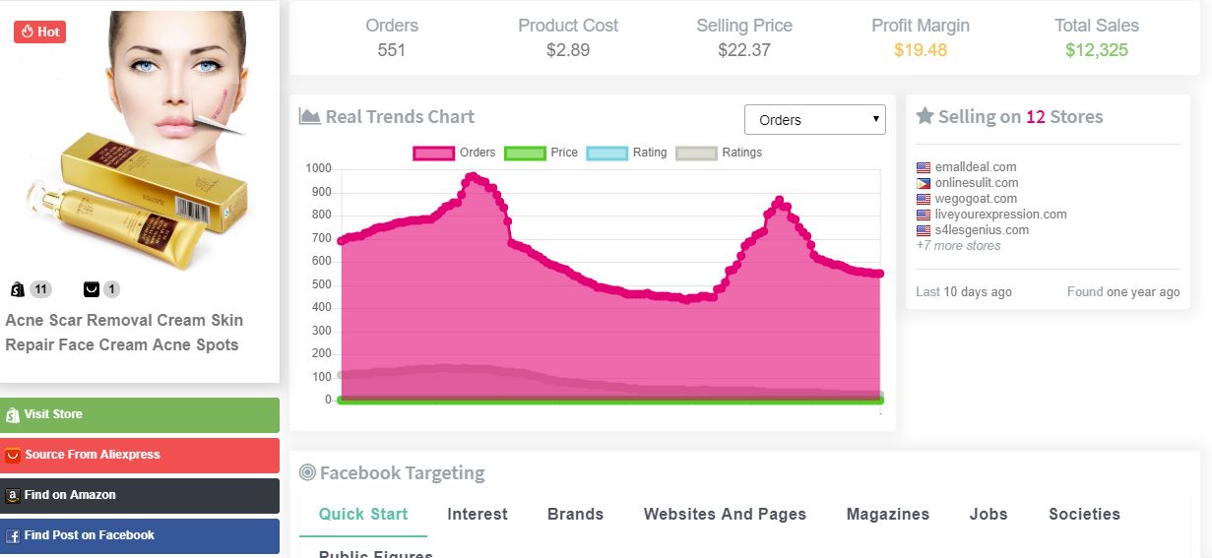Click the Ratings gray legend swatch

[697, 153]
